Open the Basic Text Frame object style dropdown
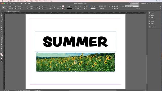 (x=139, y=6)
